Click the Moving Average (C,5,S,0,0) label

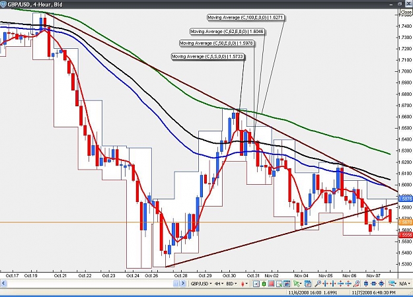pyautogui.click(x=207, y=56)
